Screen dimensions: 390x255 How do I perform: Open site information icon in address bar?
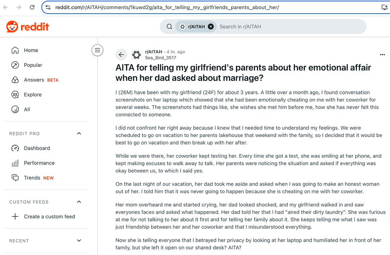pos(48,7)
